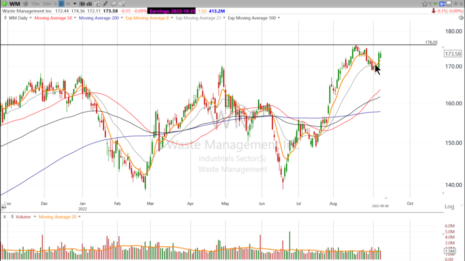465x261 pixels.
Task: Select the hourly (h) timeframe
Action: (x=55, y=4)
